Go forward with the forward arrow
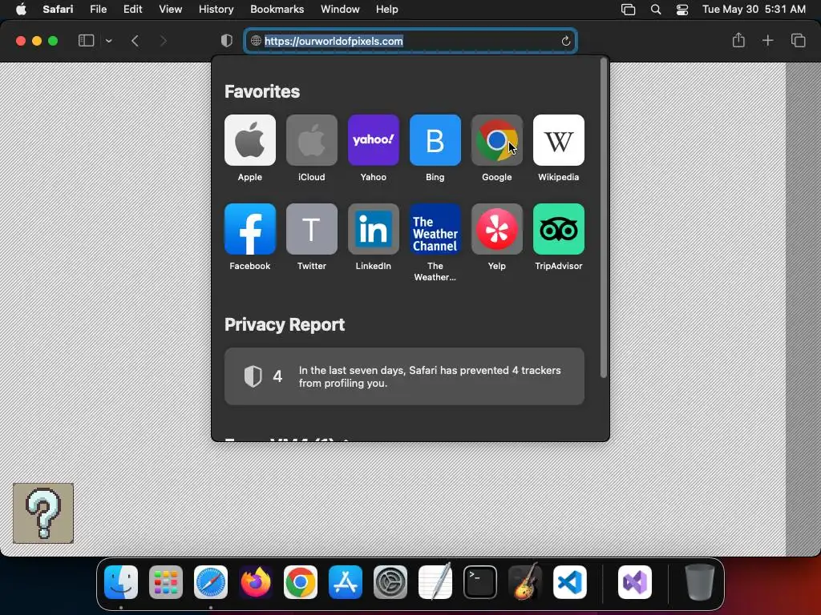Image resolution: width=821 pixels, height=615 pixels. point(163,41)
